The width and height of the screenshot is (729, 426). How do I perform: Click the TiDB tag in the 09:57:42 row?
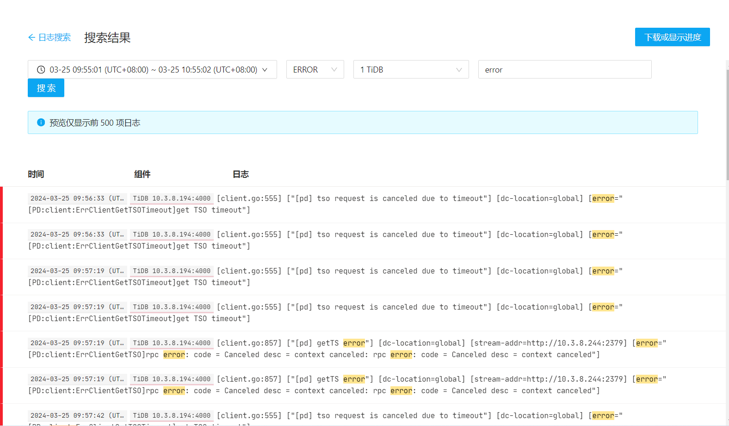[172, 415]
